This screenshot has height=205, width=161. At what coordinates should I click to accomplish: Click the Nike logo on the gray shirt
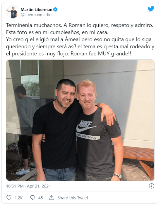pyautogui.click(x=86, y=126)
